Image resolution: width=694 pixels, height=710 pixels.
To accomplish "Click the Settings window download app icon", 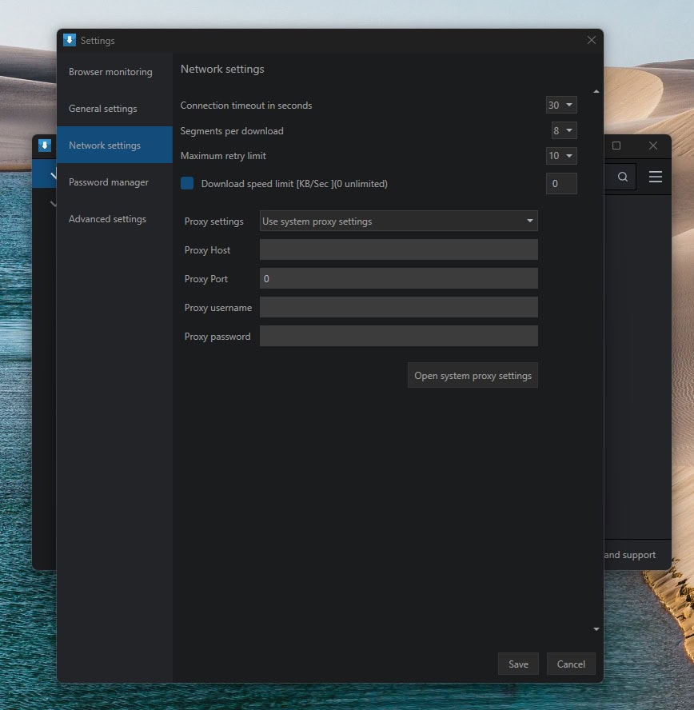I will tap(70, 40).
